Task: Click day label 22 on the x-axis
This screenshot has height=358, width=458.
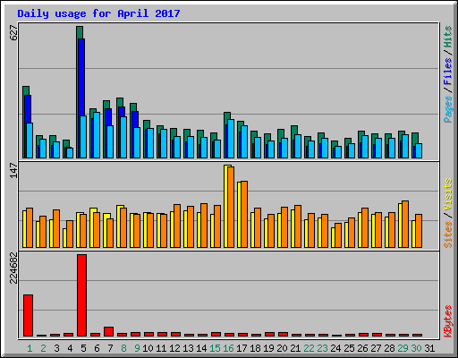Action: (309, 348)
